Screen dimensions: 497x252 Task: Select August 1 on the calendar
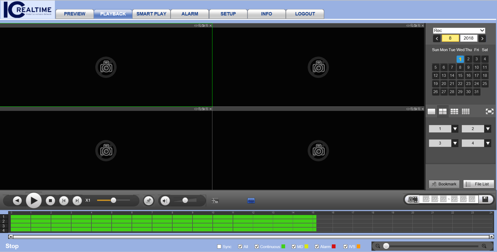[460, 59]
